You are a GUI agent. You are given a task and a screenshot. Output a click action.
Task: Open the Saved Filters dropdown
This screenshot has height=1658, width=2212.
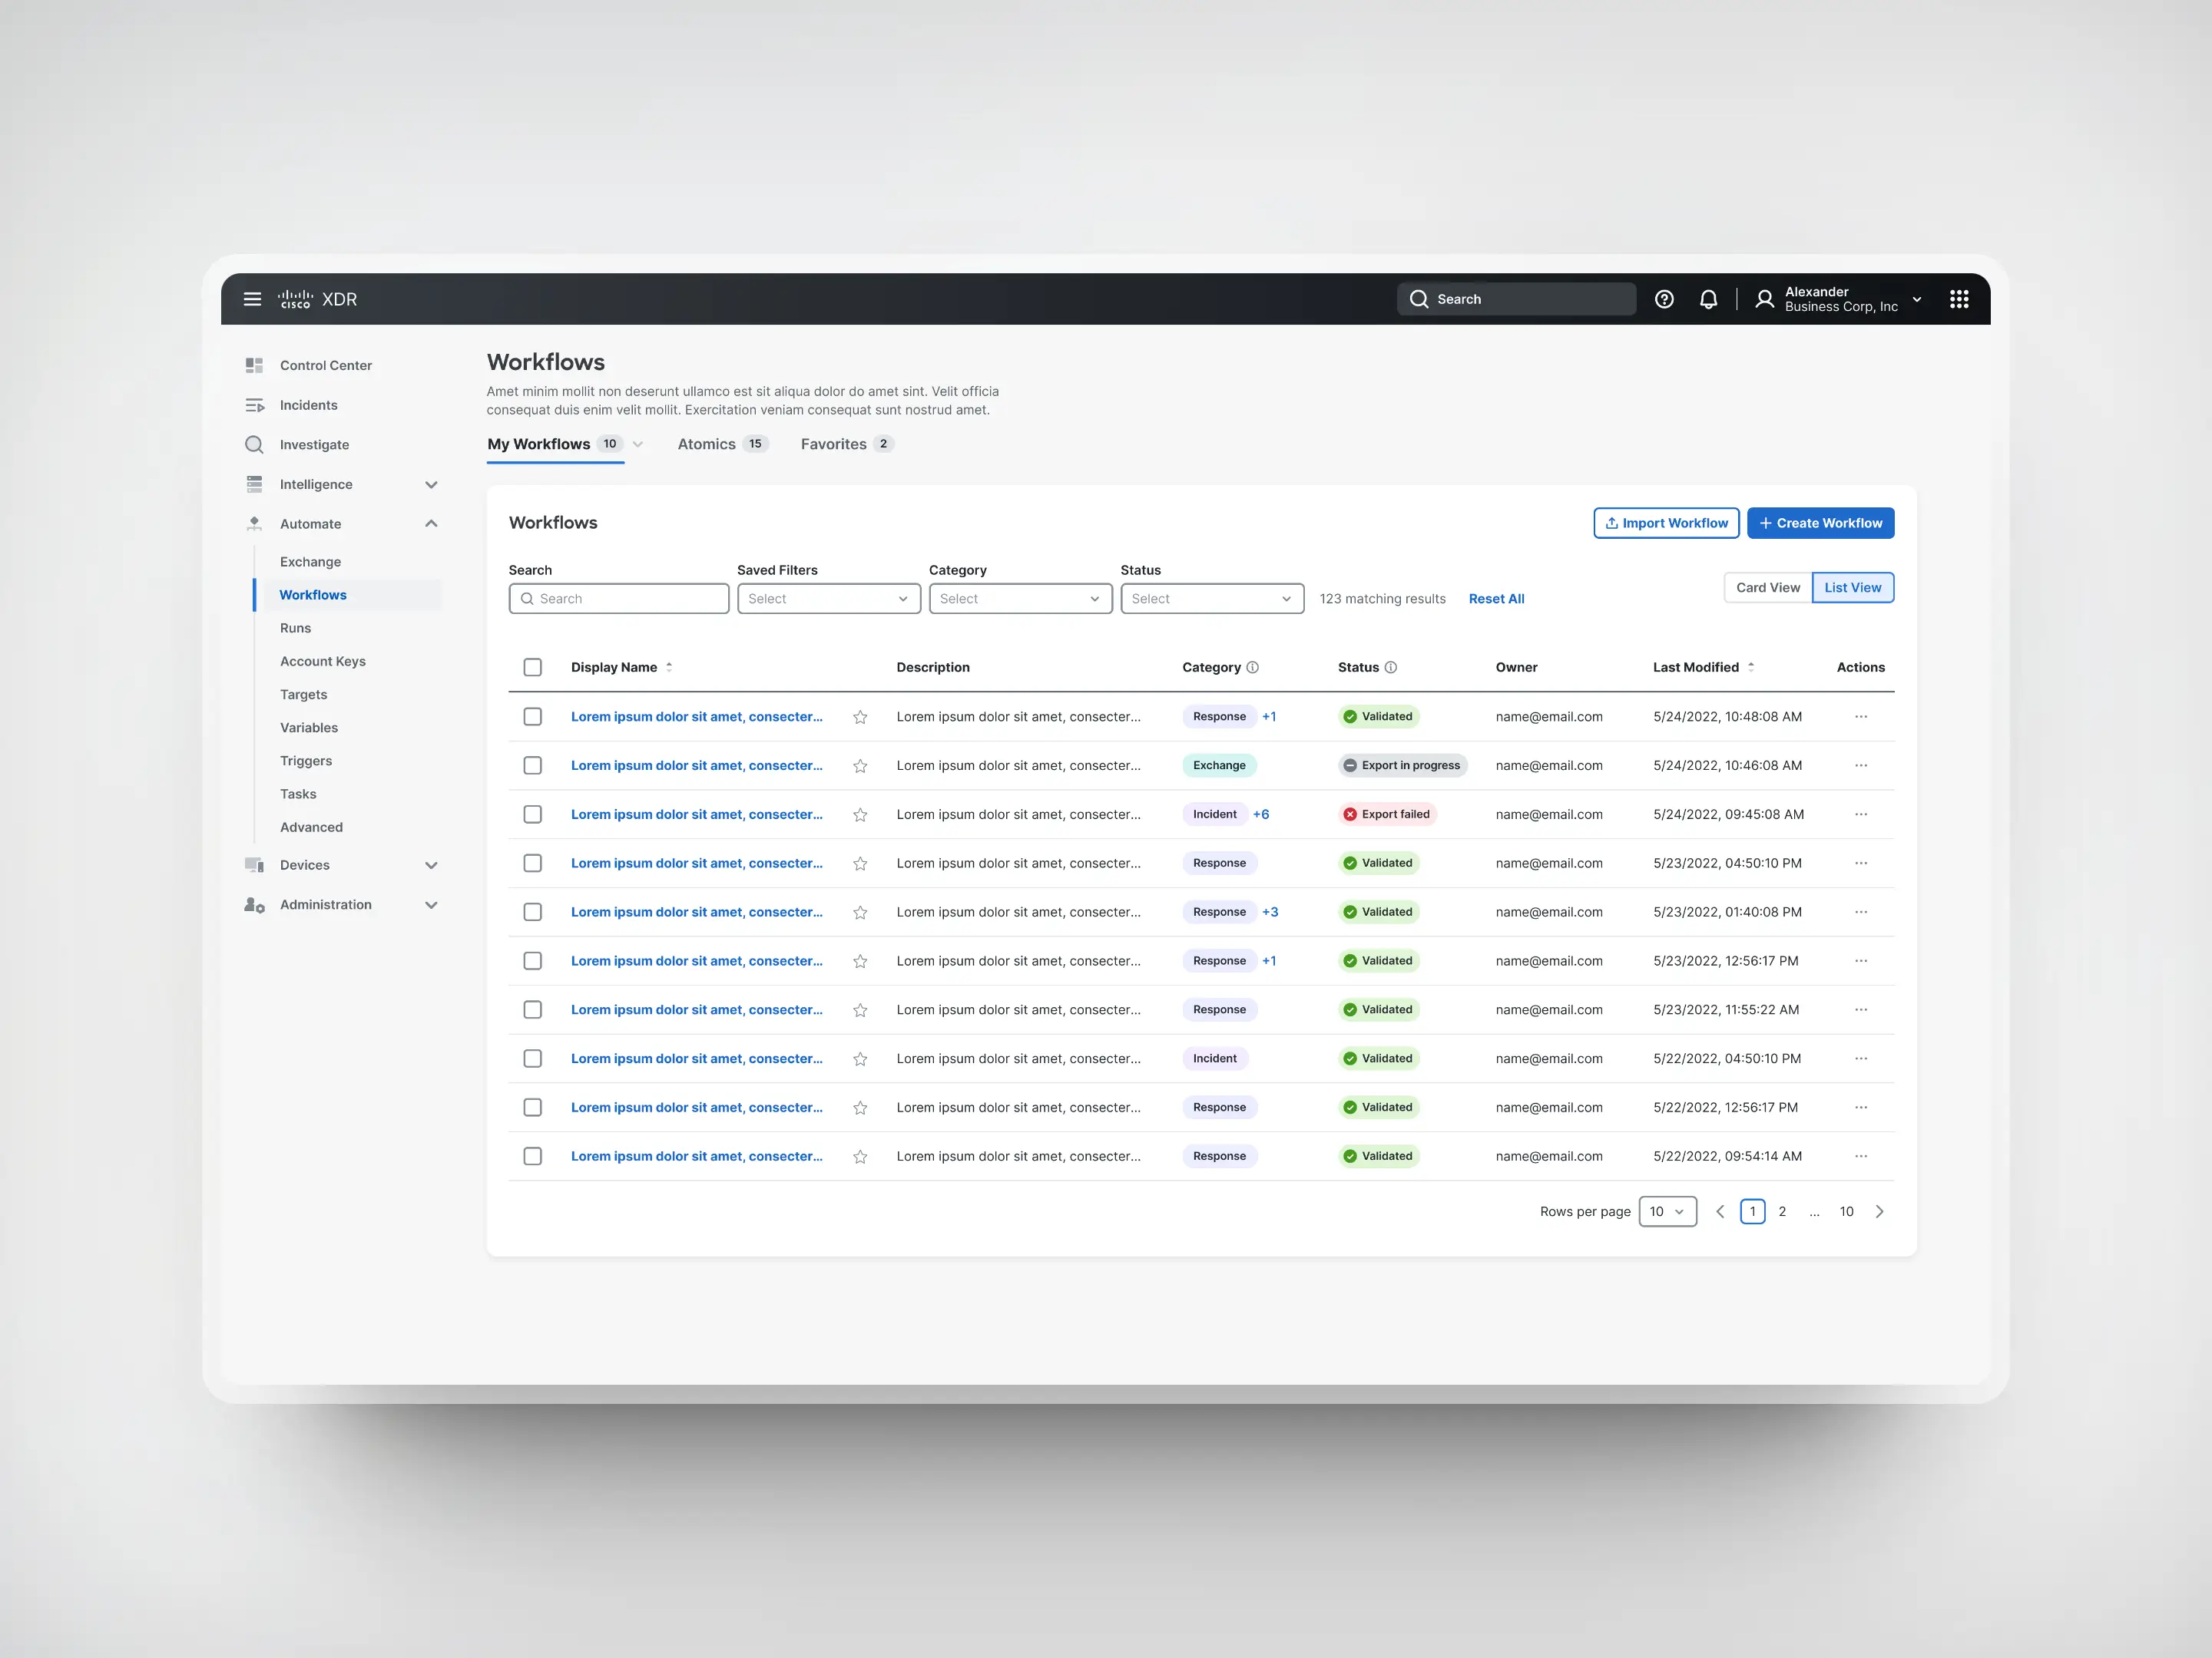click(x=828, y=599)
